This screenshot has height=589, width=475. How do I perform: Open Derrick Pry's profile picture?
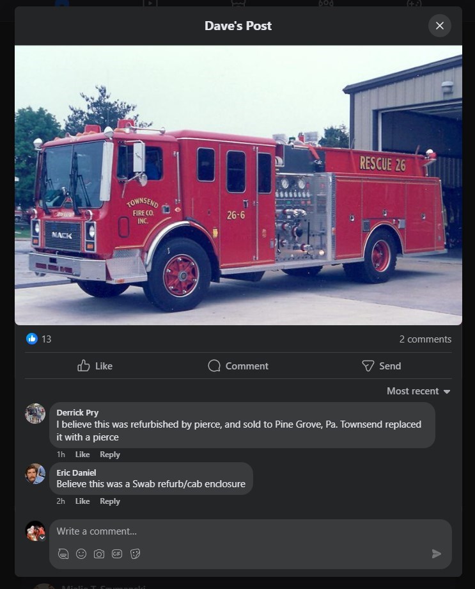(x=35, y=413)
